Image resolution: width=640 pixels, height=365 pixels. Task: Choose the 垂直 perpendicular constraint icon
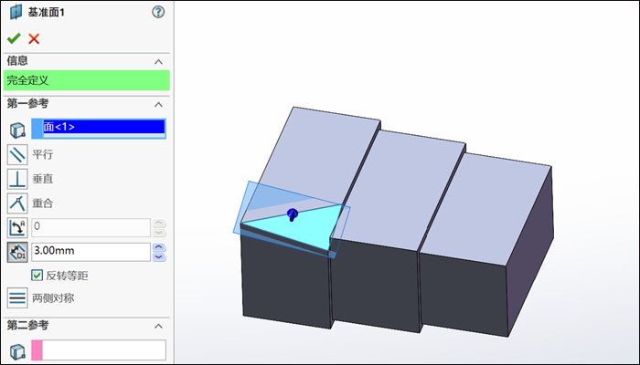tap(17, 179)
